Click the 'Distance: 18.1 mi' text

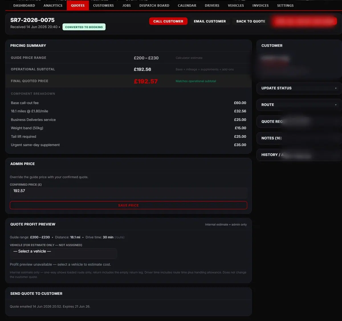(68, 237)
